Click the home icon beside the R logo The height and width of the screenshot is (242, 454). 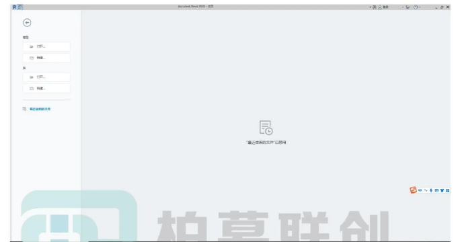[x=20, y=7]
